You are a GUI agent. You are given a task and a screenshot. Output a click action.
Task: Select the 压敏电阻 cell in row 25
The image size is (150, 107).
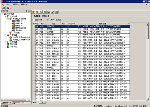coord(53,46)
